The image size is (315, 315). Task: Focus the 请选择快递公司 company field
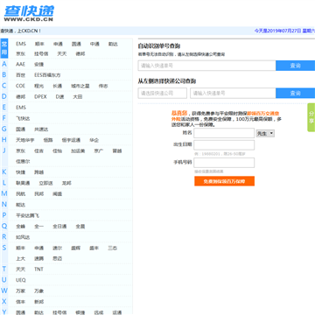[x=163, y=93]
